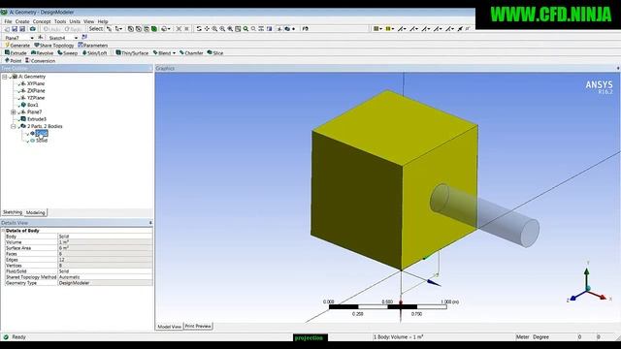Click the New Sketch icon beside Sketch4
Screen dimensions: 621x349
(x=84, y=37)
